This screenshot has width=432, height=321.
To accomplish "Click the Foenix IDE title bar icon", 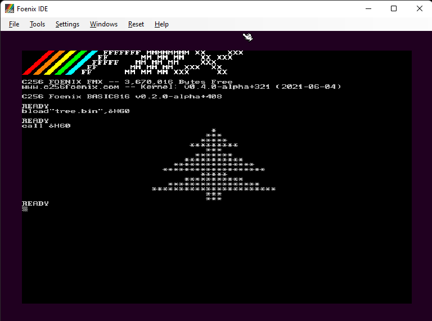I will coord(10,8).
